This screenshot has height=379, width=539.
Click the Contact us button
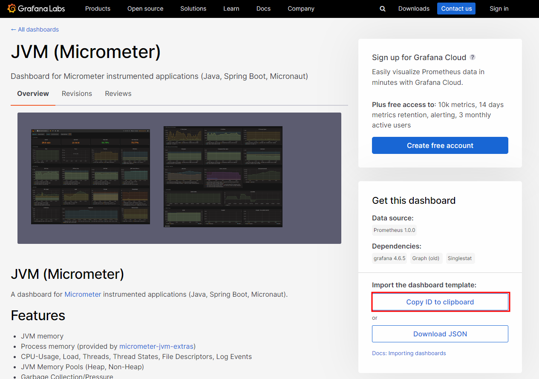(x=456, y=9)
